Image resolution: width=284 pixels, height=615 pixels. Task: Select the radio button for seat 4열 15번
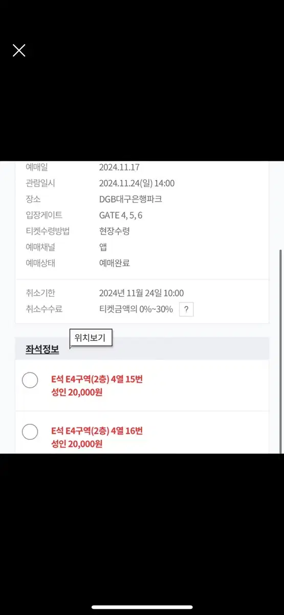coord(30,380)
